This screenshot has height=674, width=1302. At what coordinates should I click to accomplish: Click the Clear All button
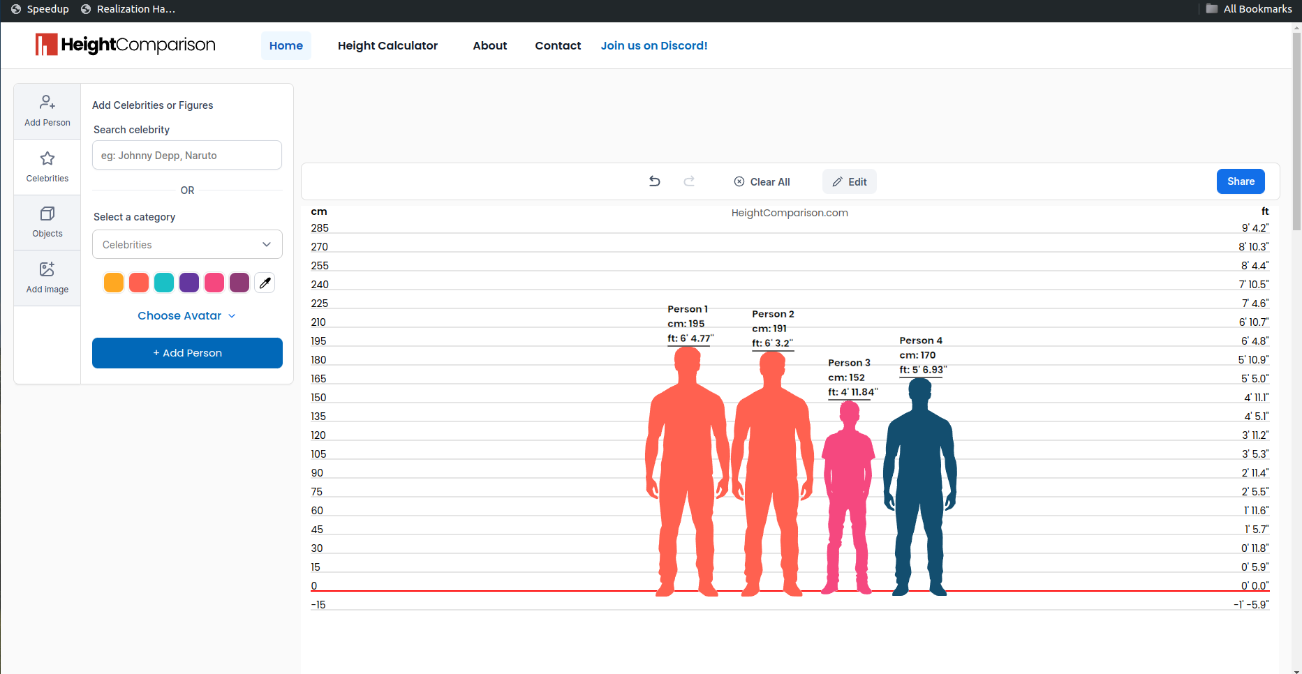pos(762,182)
